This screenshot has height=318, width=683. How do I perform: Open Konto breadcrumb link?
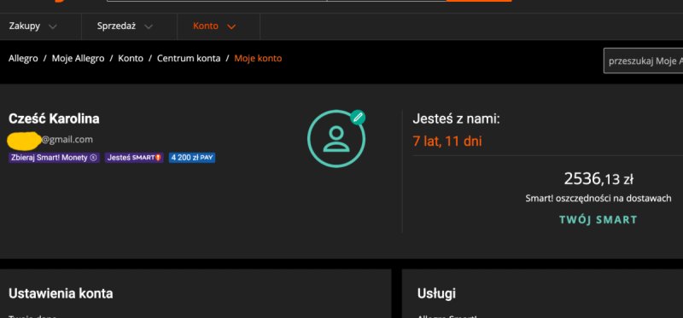pos(131,58)
